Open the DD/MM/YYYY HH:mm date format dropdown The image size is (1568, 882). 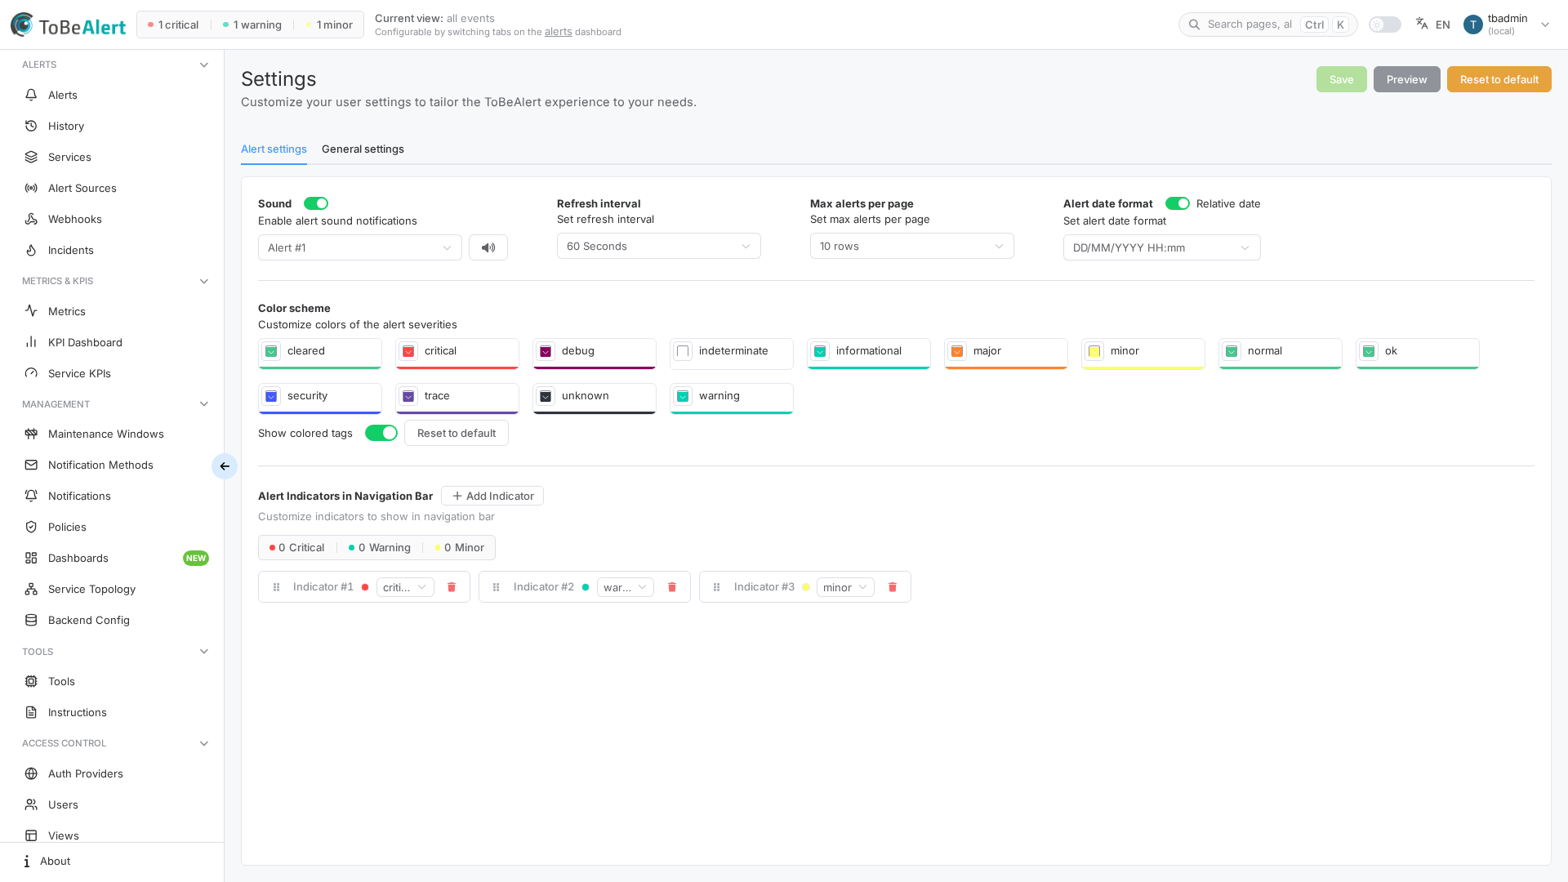click(x=1162, y=247)
